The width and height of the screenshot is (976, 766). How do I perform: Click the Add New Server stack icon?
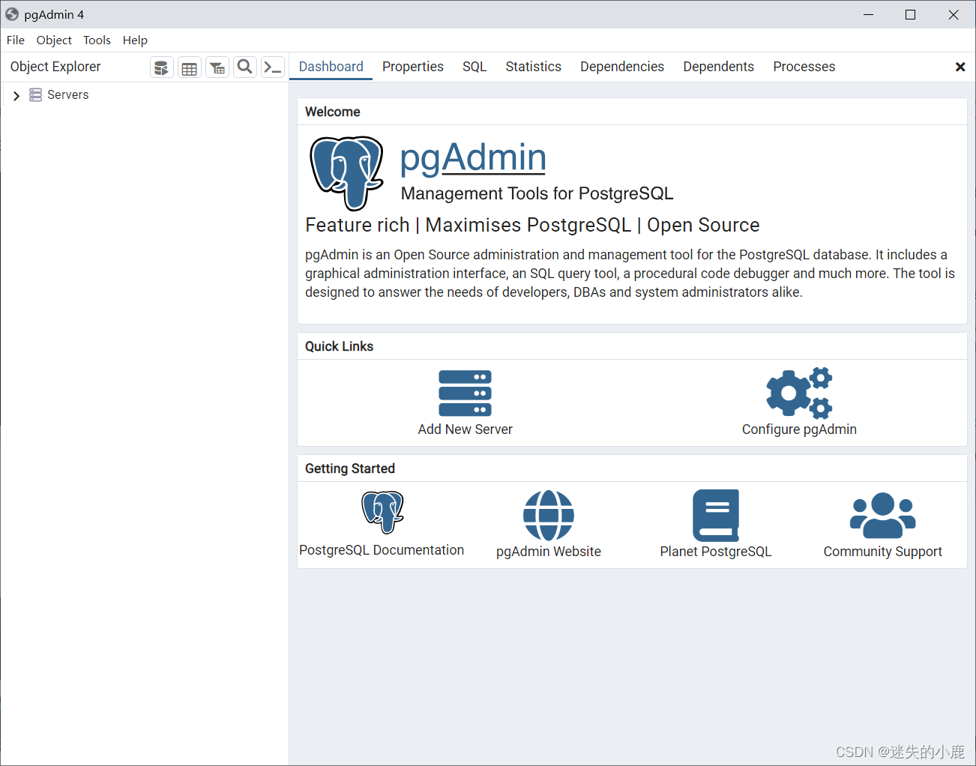click(x=465, y=393)
